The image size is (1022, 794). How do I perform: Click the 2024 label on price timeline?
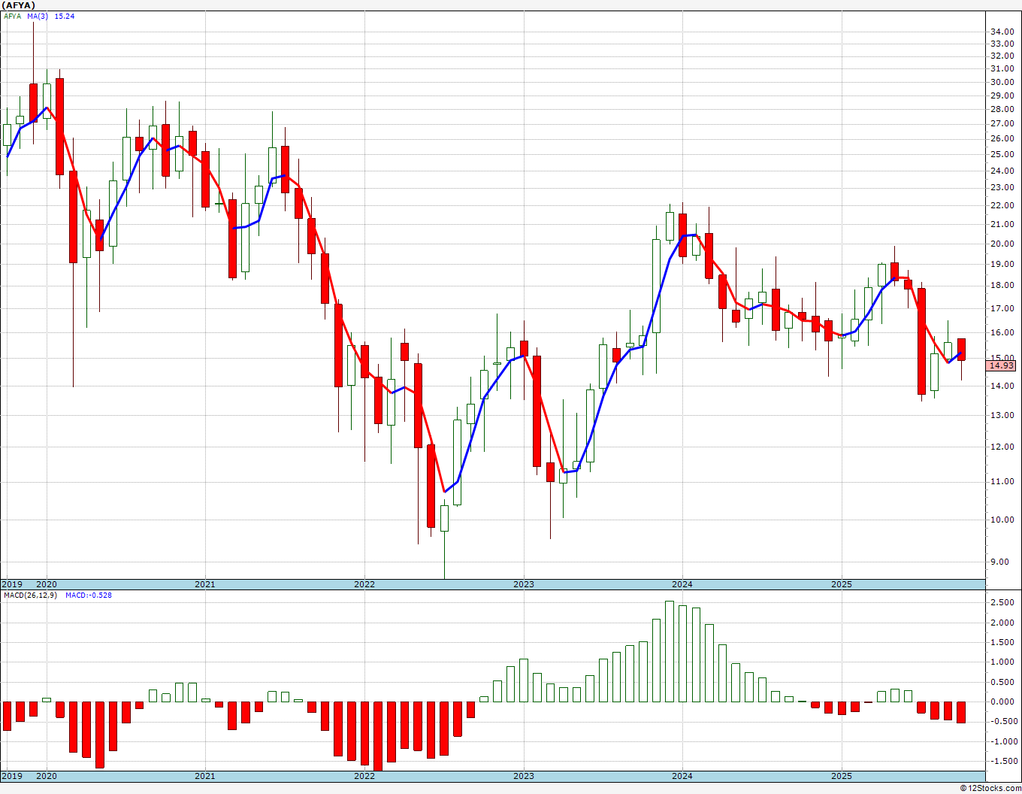(682, 584)
